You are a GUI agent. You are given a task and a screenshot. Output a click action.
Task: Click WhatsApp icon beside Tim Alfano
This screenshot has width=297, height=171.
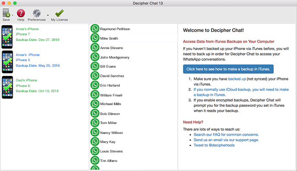(95, 160)
